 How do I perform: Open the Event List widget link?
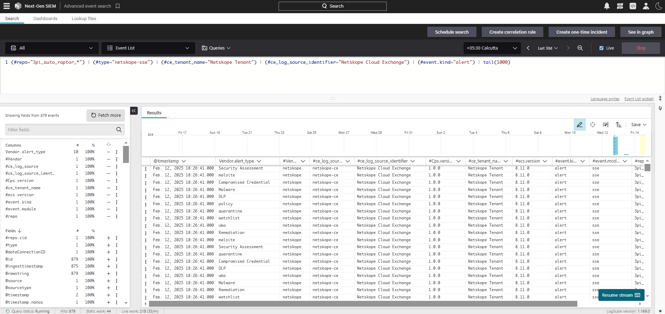[x=639, y=99]
